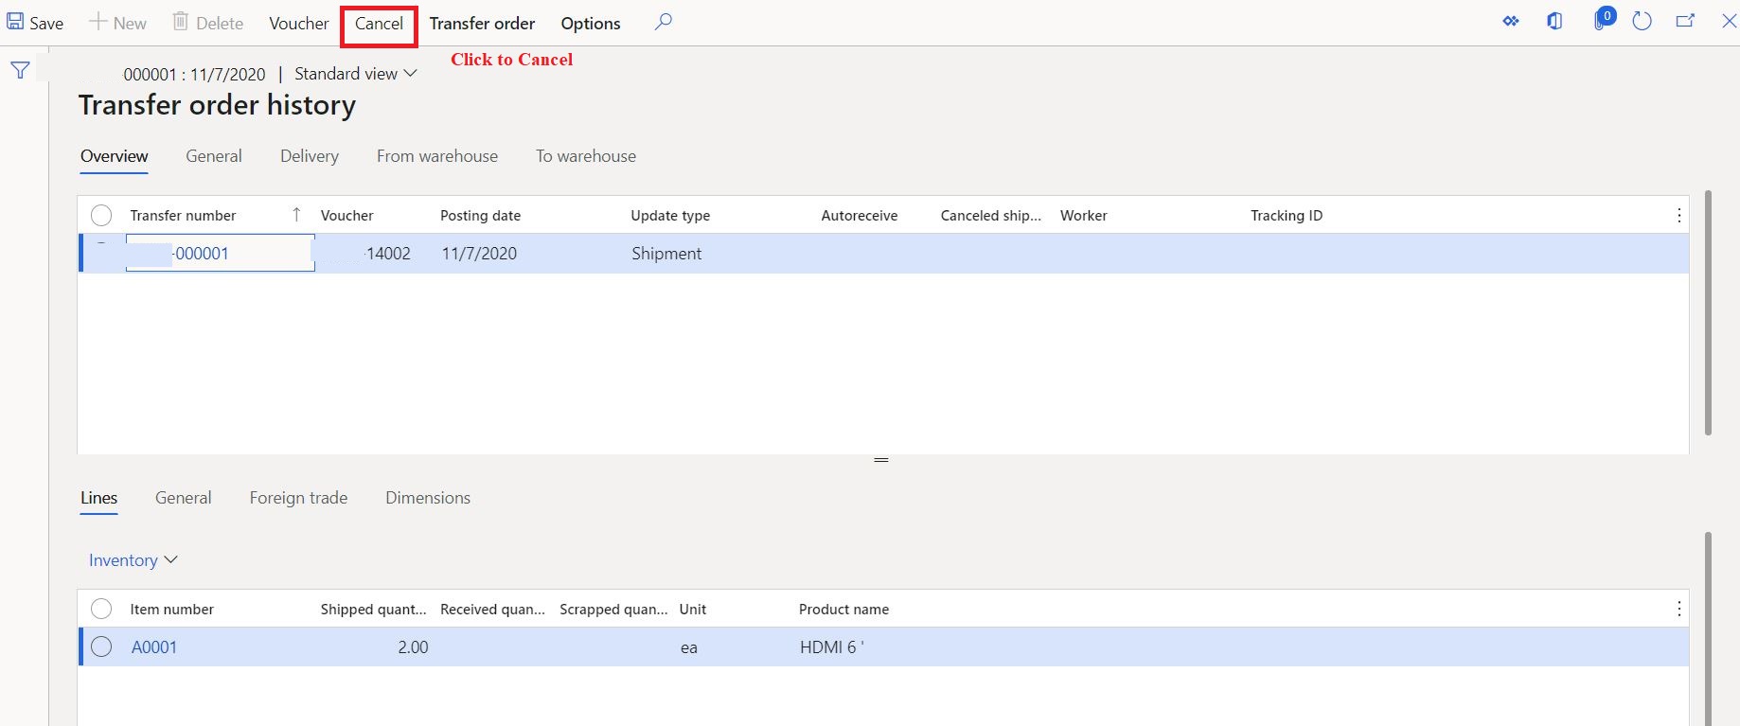Switch to the From warehouse tab

click(437, 156)
